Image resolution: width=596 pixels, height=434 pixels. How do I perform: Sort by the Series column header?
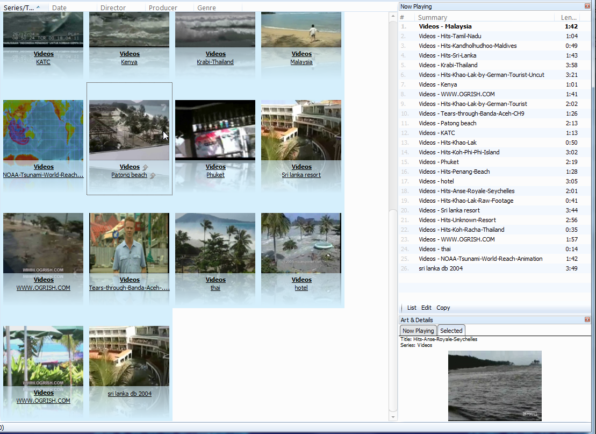21,8
